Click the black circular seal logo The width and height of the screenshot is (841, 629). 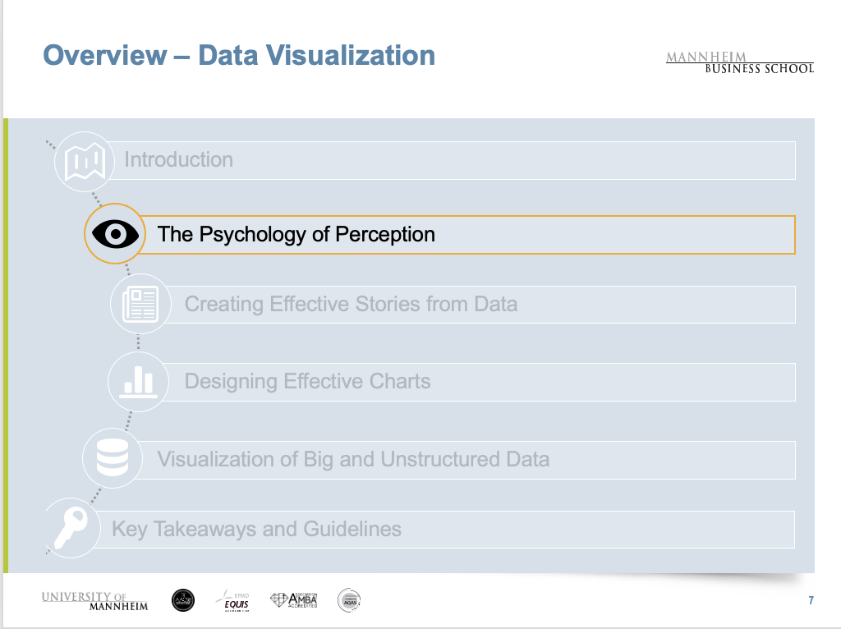[183, 601]
